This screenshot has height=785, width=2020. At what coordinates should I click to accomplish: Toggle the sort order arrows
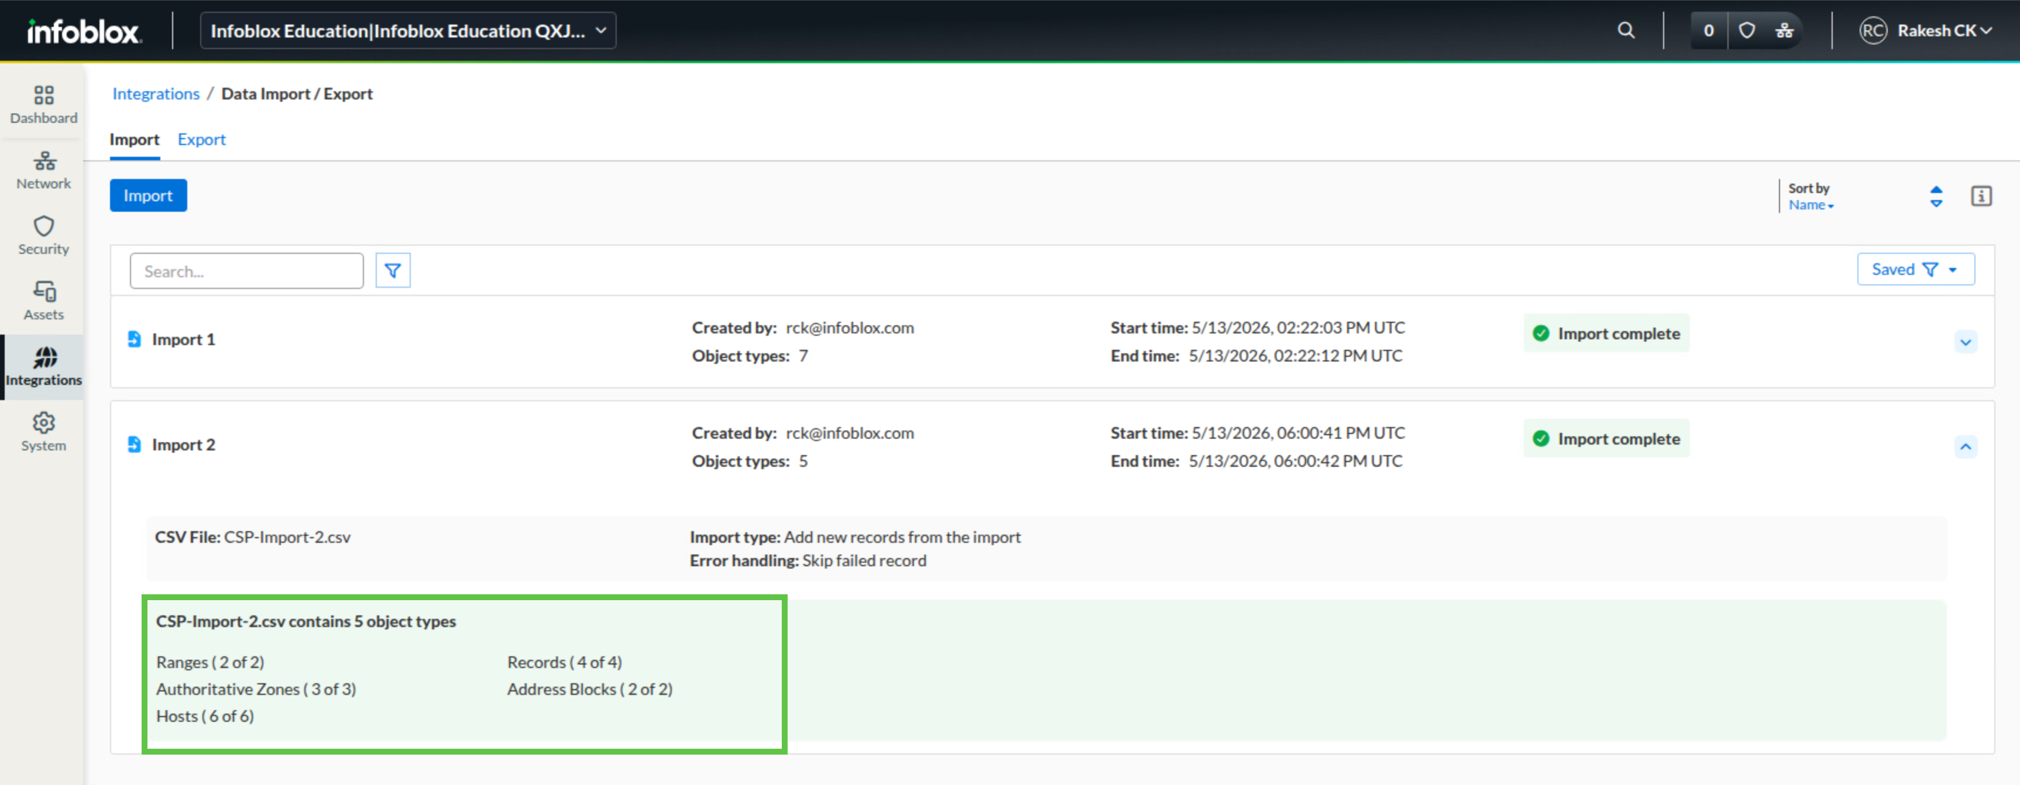pos(1936,196)
